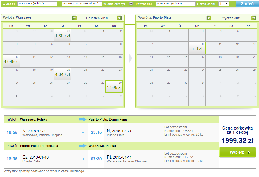Click the 'Cz, 2019-01-10' return date text
The image size is (259, 177).
[36, 157]
